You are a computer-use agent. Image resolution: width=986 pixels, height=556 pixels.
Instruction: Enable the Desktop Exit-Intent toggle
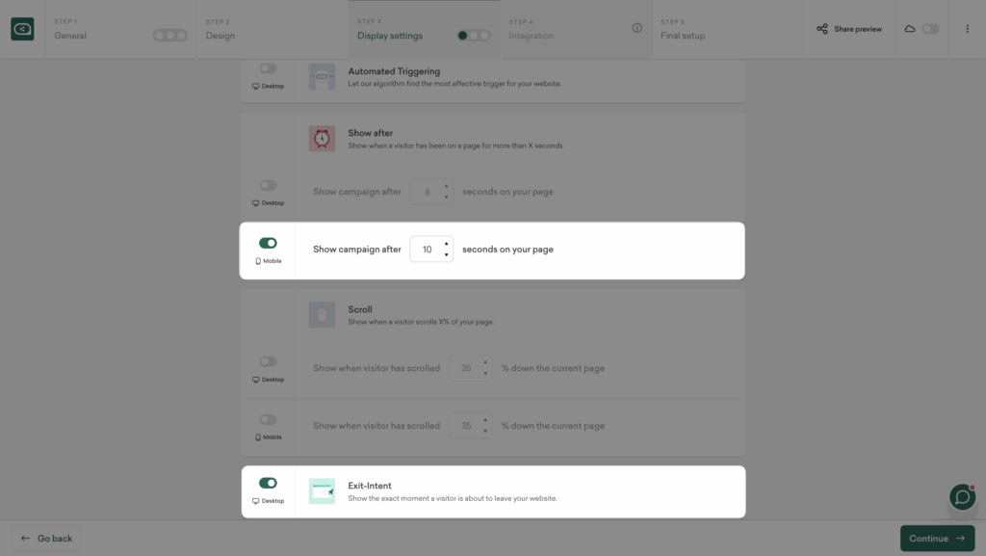(x=268, y=483)
